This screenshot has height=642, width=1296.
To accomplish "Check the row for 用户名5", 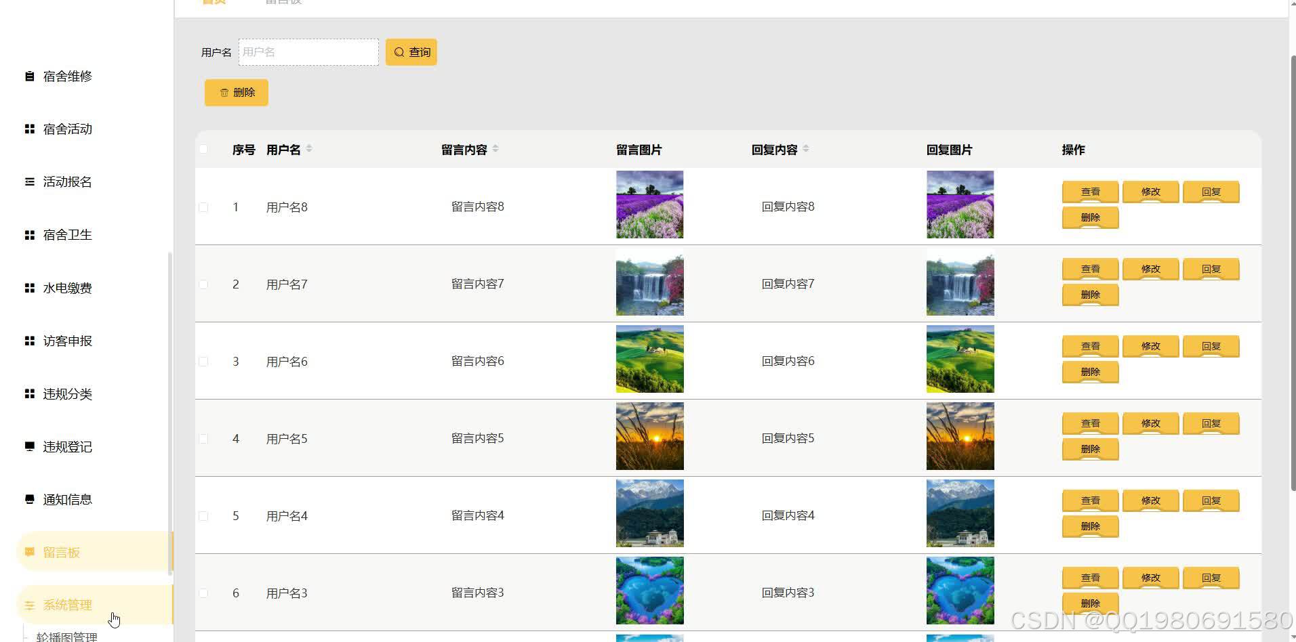I will (203, 439).
